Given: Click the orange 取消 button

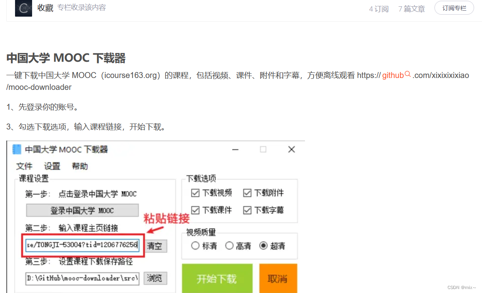Looking at the screenshot, I should tap(278, 278).
